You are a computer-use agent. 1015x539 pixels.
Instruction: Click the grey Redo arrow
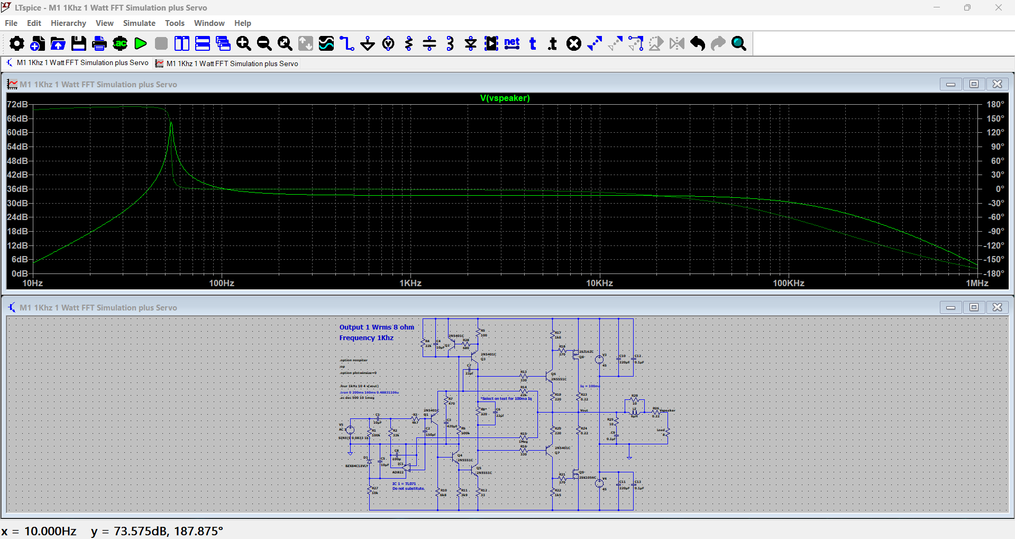(x=718, y=43)
